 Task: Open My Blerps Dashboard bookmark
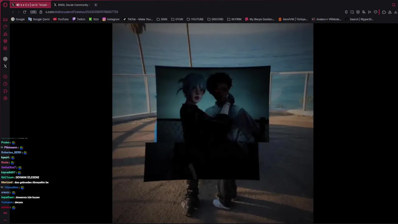click(260, 19)
